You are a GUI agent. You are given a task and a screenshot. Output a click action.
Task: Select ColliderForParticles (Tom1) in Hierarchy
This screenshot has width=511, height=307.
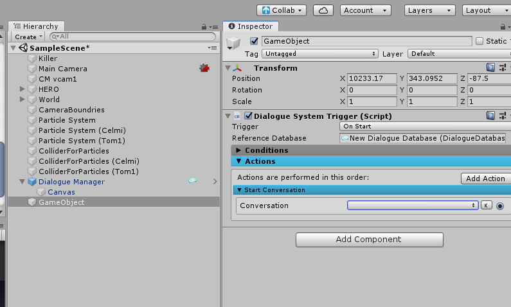click(x=89, y=171)
